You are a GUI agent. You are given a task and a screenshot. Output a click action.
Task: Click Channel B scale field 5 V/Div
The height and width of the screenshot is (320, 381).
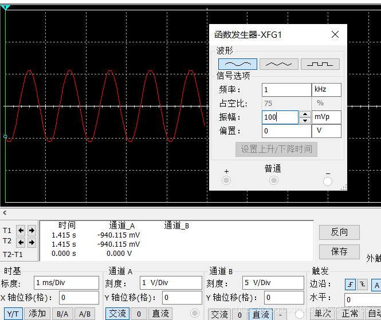[x=273, y=283]
